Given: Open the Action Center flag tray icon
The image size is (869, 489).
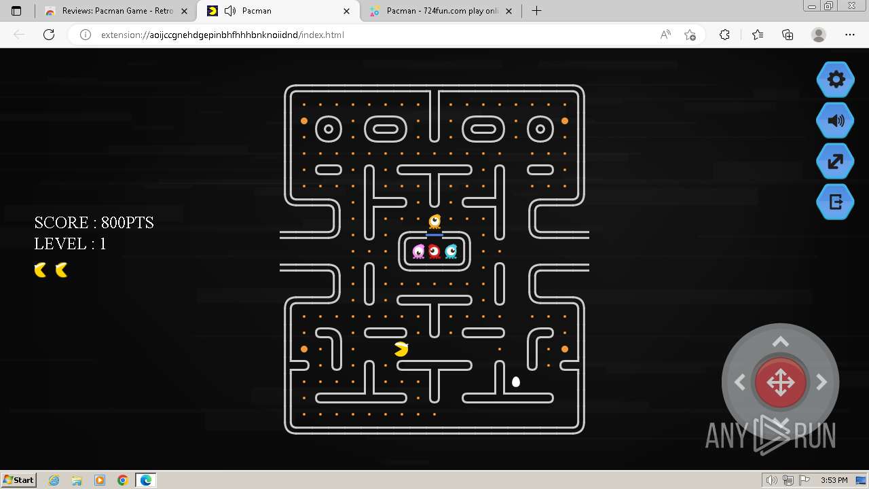Looking at the screenshot, I should [x=803, y=480].
